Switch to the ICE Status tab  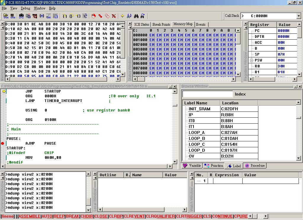point(142,25)
